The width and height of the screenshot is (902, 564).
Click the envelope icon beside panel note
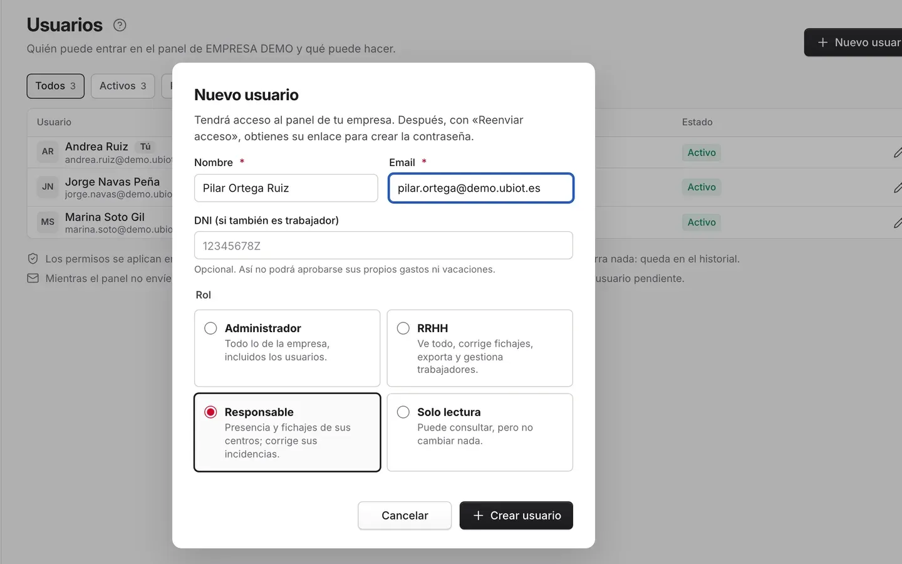point(33,278)
